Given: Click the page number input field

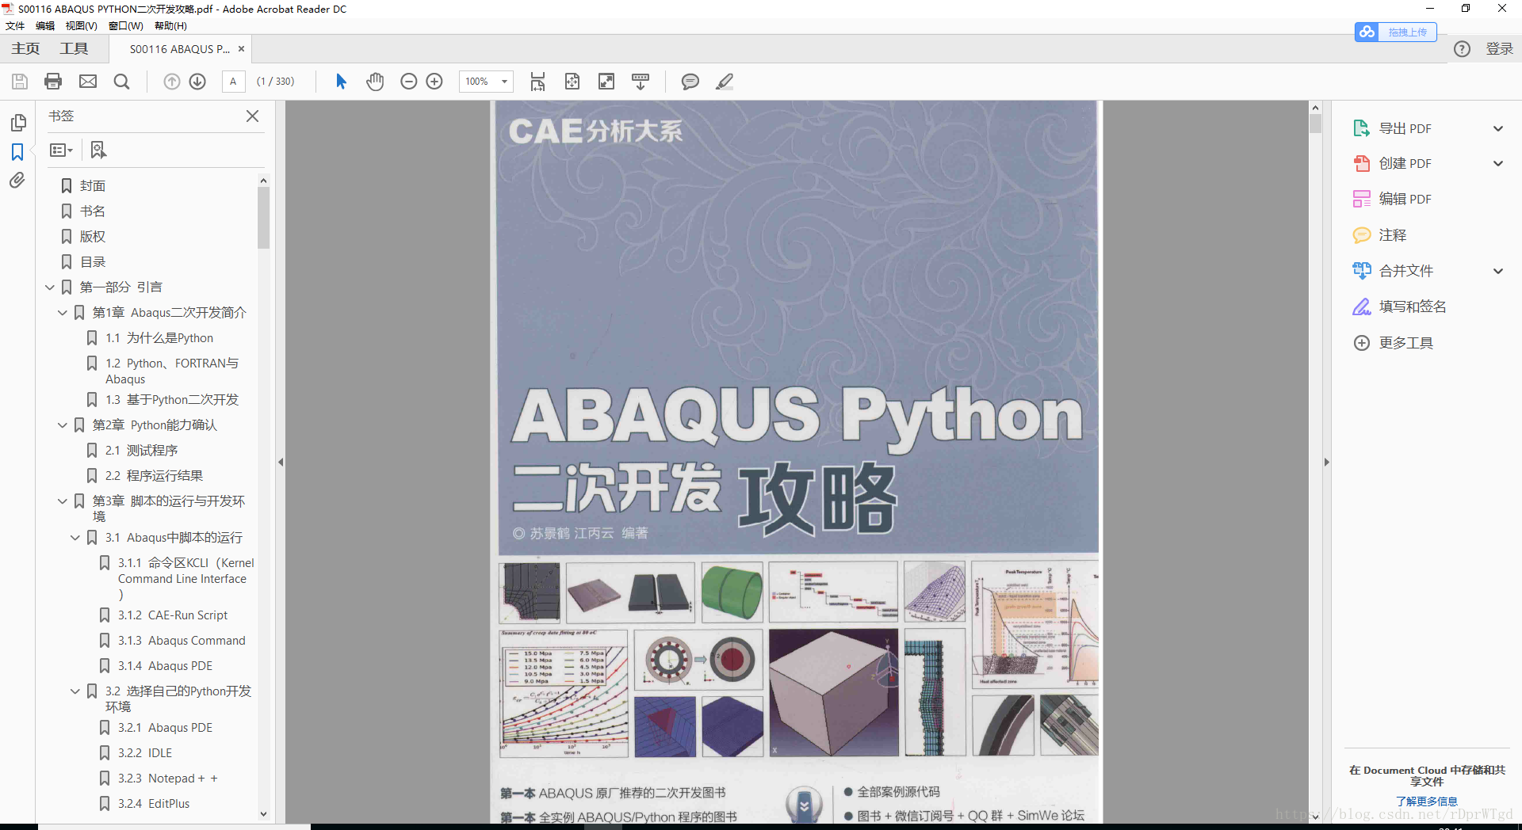Looking at the screenshot, I should 233,82.
